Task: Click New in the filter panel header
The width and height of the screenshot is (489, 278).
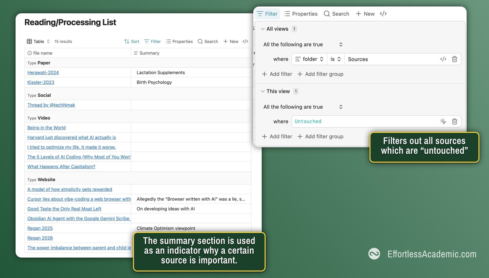Action: click(365, 14)
